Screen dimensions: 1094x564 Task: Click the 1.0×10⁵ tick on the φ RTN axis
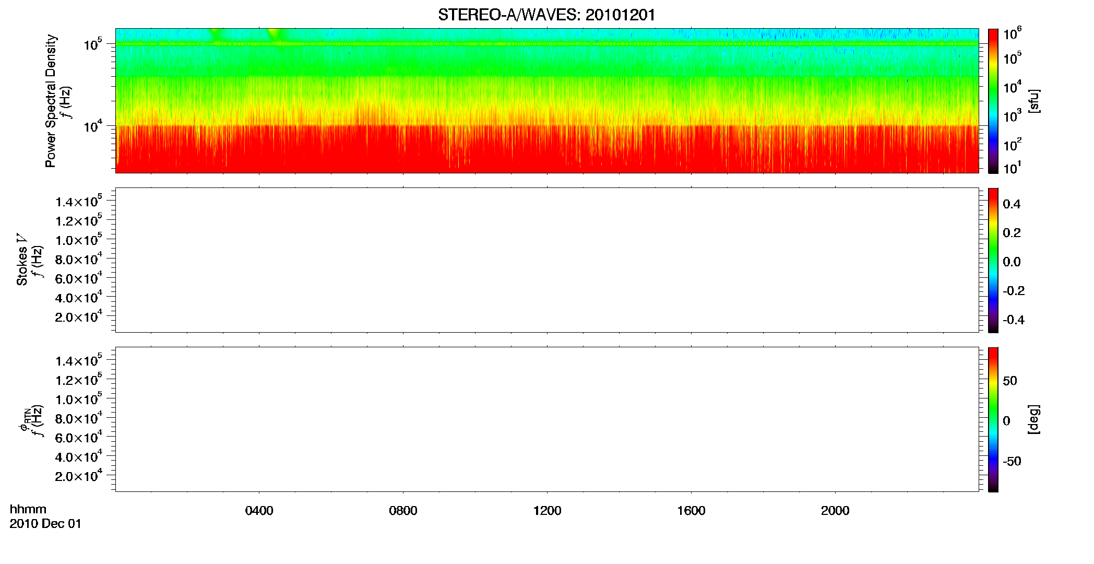click(x=78, y=398)
